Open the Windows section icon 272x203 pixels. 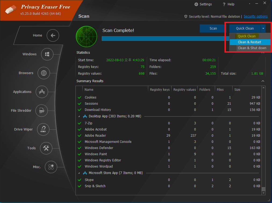pyautogui.click(x=47, y=54)
